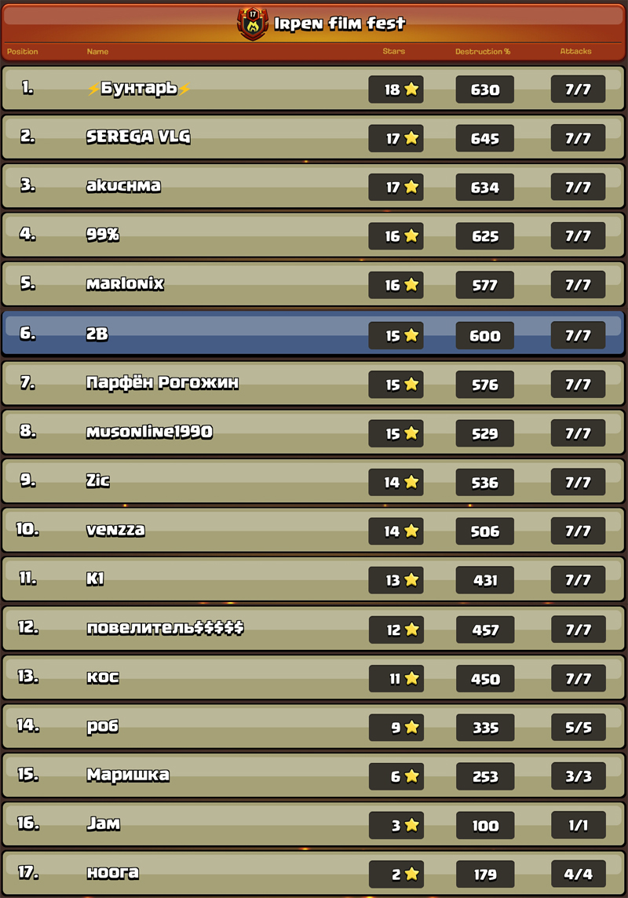Image resolution: width=628 pixels, height=898 pixels.
Task: Select the Destruction % column header
Action: coord(483,51)
